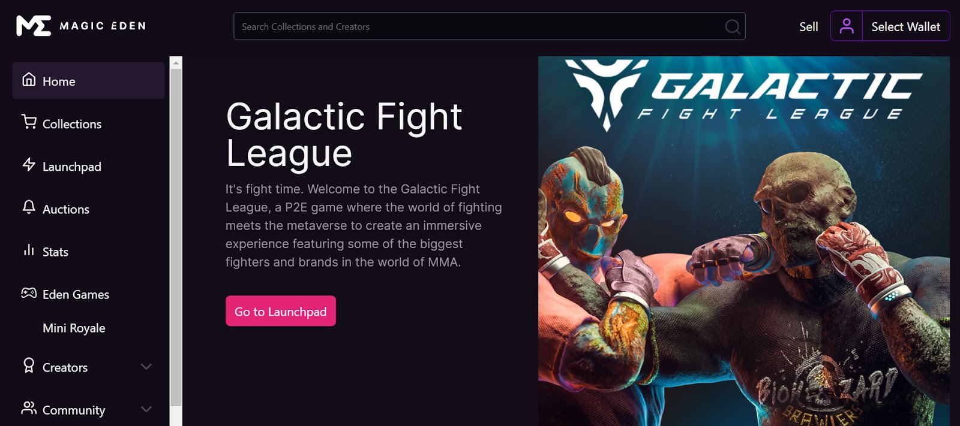
Task: Click the Select Wallet button
Action: pyautogui.click(x=905, y=26)
